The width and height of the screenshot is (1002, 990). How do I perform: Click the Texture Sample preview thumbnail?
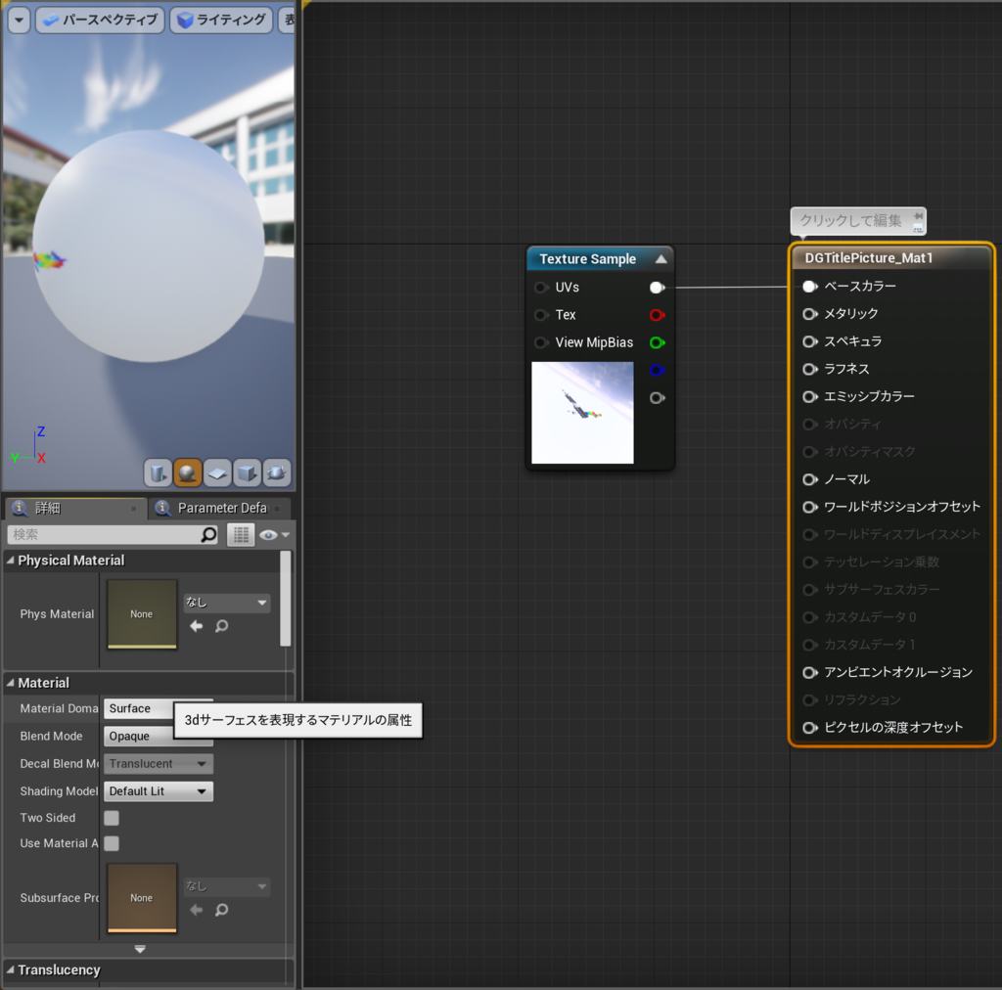point(582,413)
